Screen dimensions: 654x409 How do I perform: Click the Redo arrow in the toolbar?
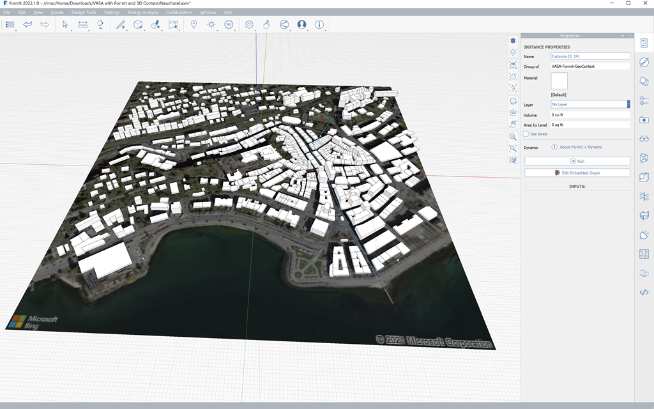click(45, 24)
